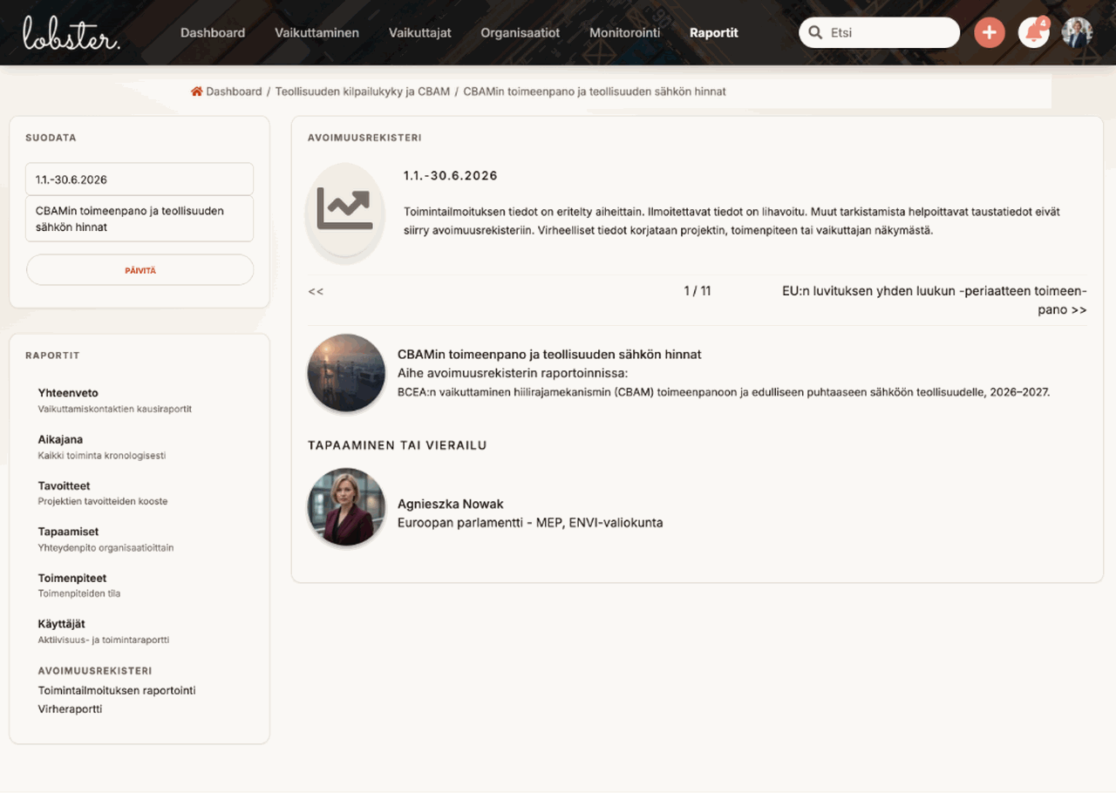Click the search magnifier icon
The height and width of the screenshot is (793, 1116).
pyautogui.click(x=815, y=33)
